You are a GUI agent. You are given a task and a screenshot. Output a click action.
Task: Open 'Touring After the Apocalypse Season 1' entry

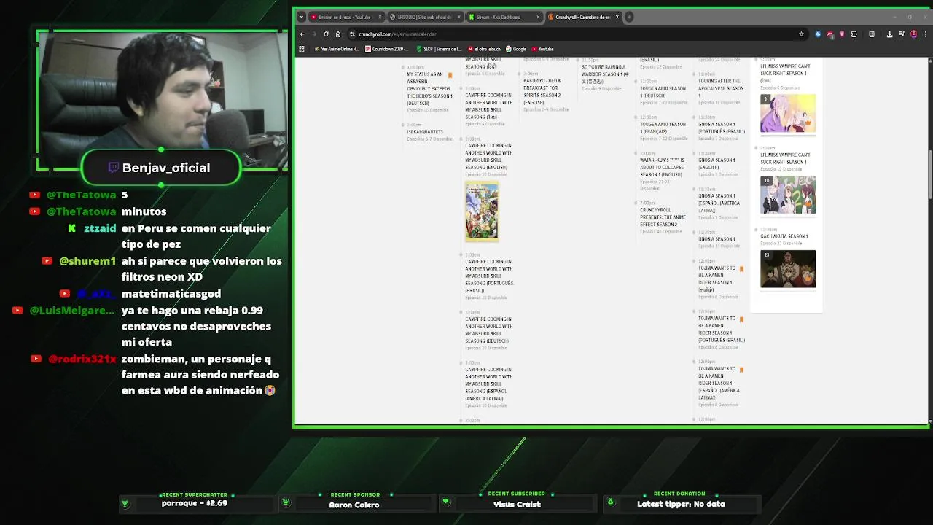click(x=721, y=88)
